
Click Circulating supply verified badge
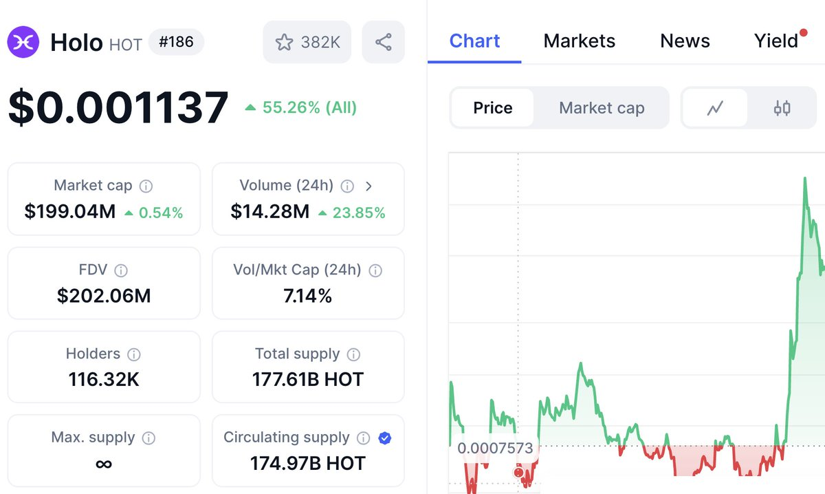[385, 438]
